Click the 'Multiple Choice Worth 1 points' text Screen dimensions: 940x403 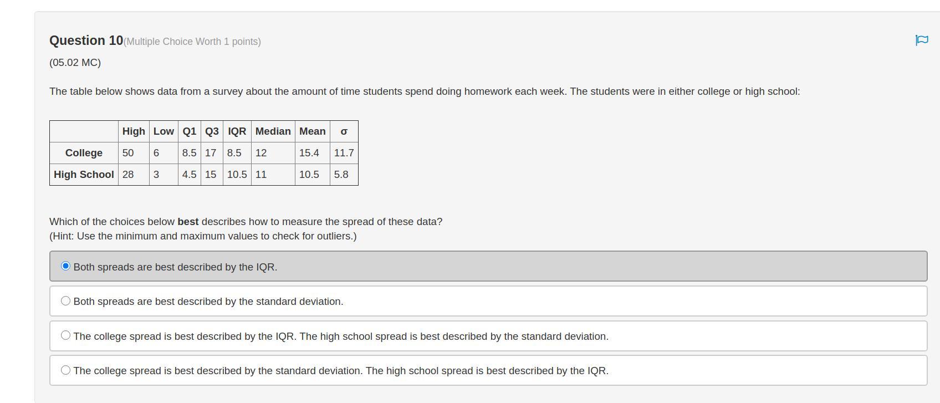pos(192,42)
